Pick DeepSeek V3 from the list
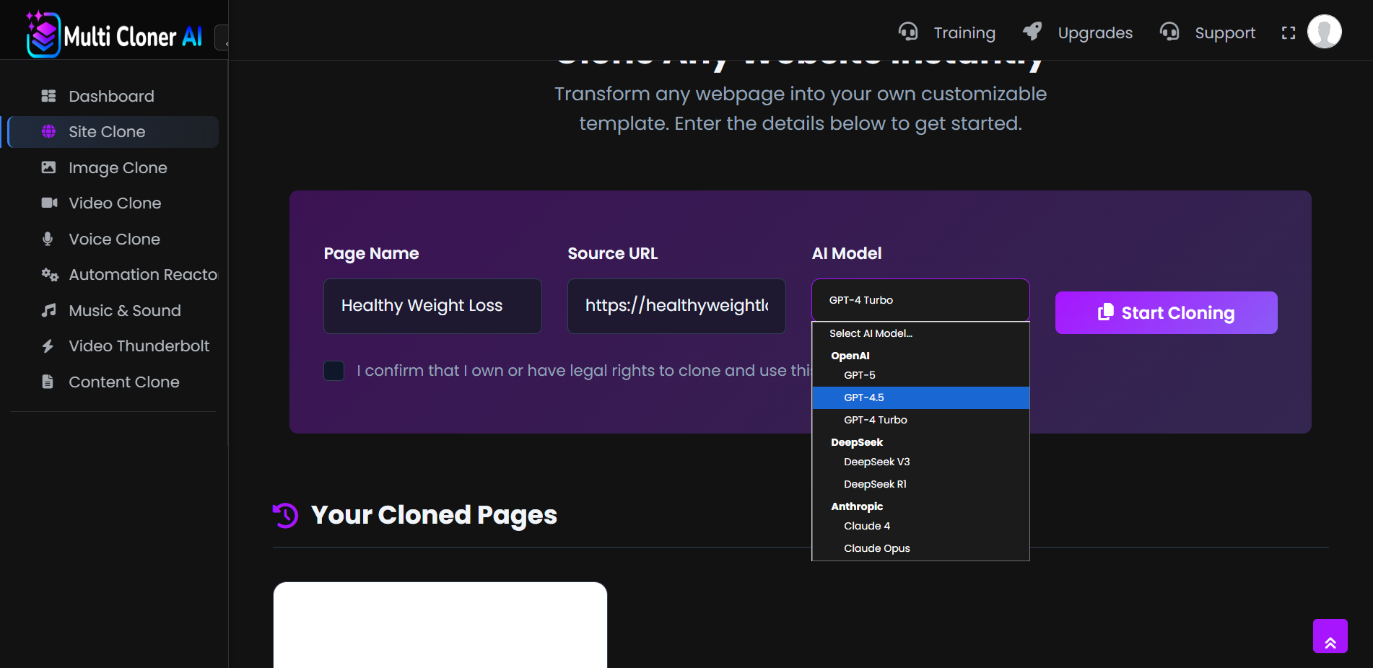This screenshot has width=1373, height=668. coord(876,462)
